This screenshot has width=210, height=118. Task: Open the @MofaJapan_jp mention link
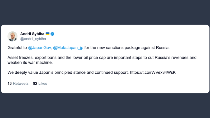pyautogui.click(x=68, y=48)
